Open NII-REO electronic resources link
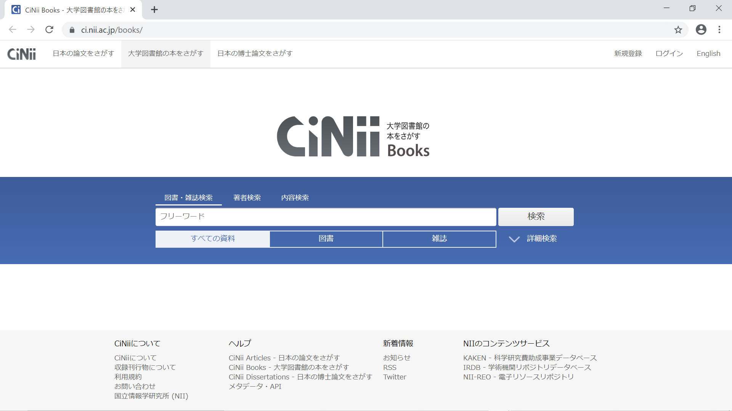 pyautogui.click(x=518, y=377)
